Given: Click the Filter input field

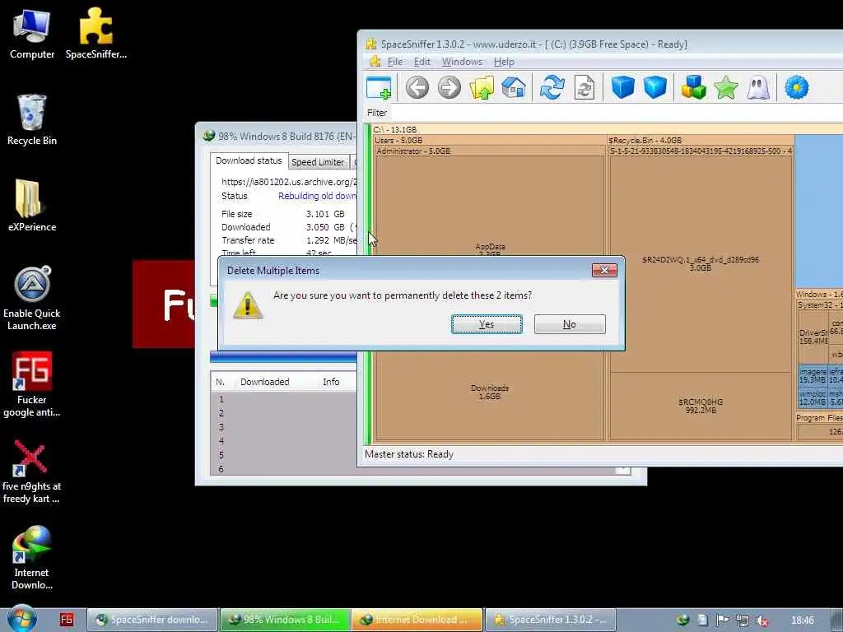Looking at the screenshot, I should pyautogui.click(x=616, y=113).
